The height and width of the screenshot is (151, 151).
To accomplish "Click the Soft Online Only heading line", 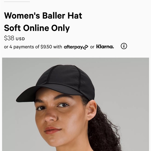I will tap(37, 28).
